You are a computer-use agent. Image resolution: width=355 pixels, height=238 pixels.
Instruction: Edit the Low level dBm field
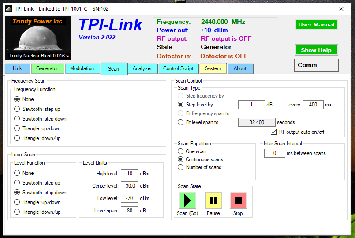coord(130,198)
